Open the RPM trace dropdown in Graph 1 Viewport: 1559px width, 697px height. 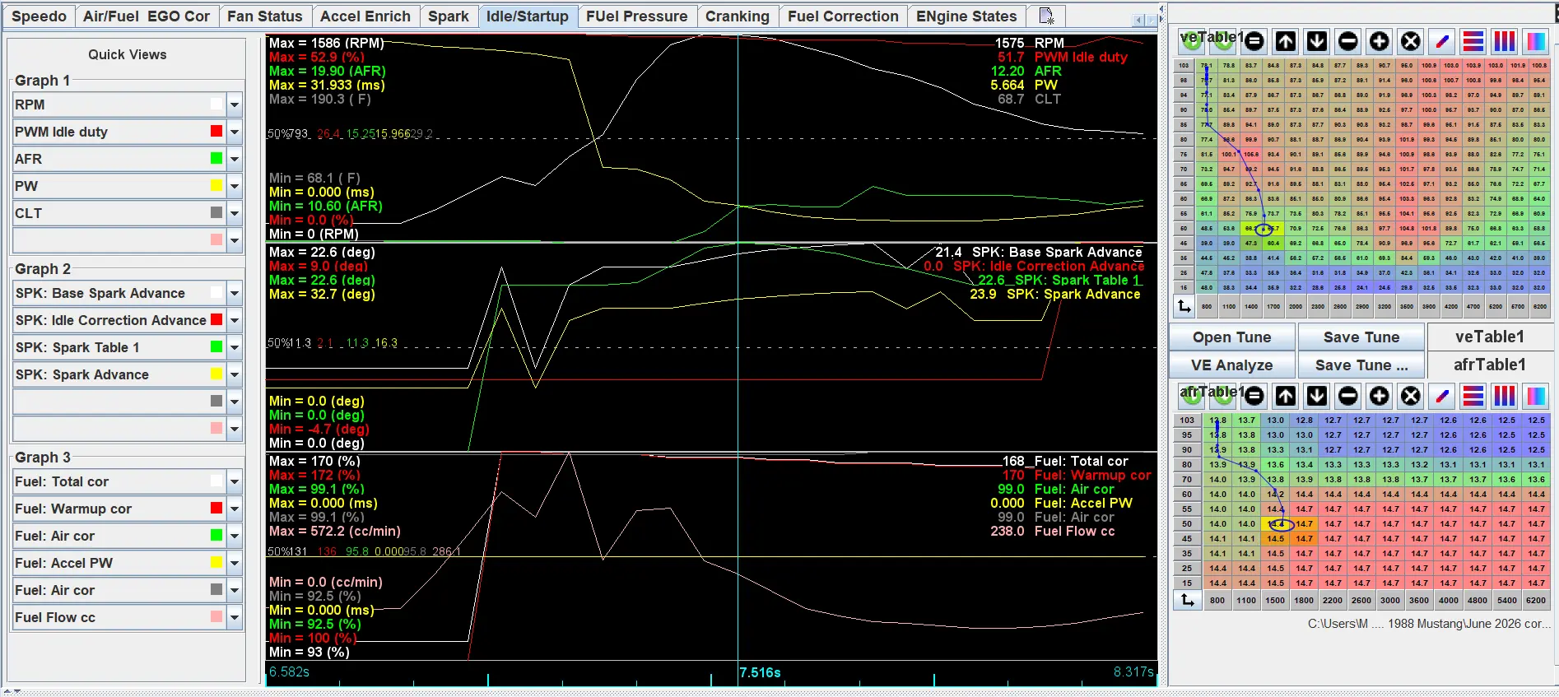pyautogui.click(x=235, y=105)
